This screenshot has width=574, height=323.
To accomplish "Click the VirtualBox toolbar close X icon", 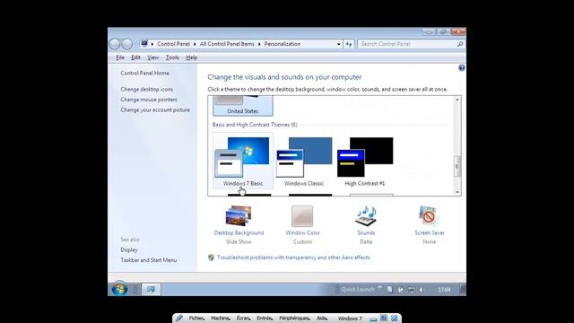I will pyautogui.click(x=395, y=319).
